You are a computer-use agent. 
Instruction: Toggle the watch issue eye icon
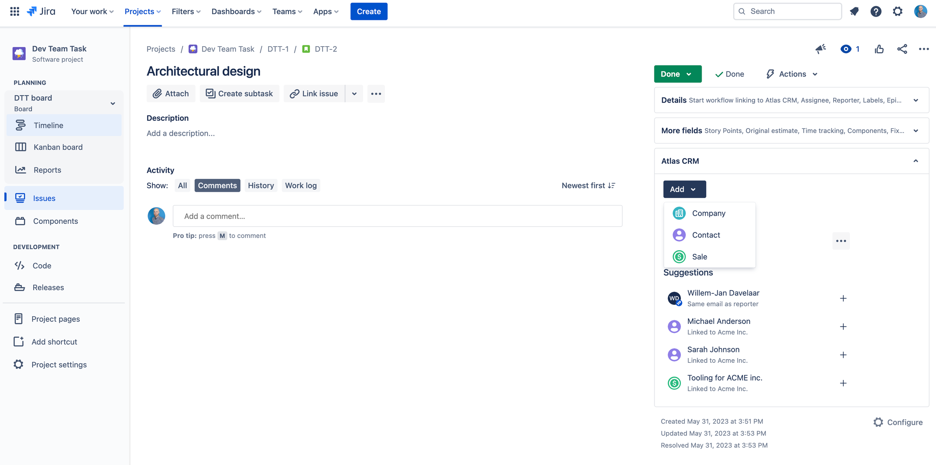(x=846, y=49)
